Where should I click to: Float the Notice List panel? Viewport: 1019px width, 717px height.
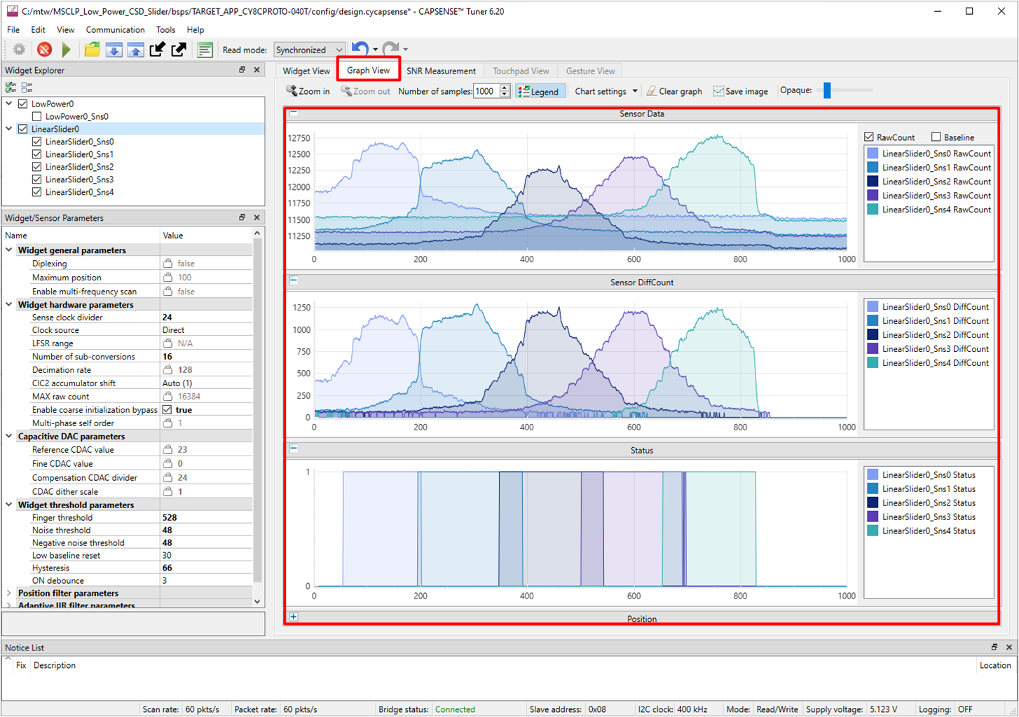point(994,647)
